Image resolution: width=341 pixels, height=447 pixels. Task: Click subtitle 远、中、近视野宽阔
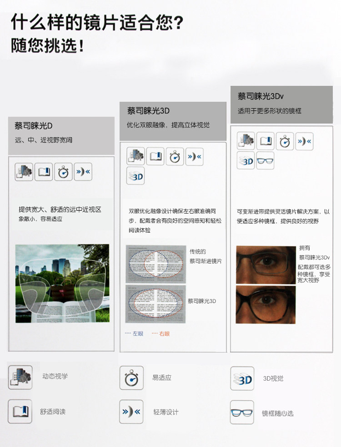click(44, 140)
